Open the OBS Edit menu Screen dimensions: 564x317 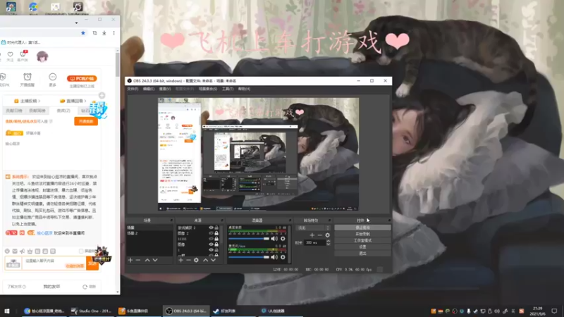[149, 89]
